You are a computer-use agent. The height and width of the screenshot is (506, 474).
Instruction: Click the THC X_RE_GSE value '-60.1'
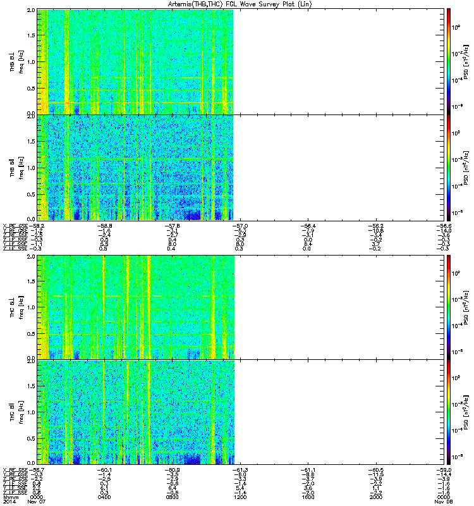point(104,470)
